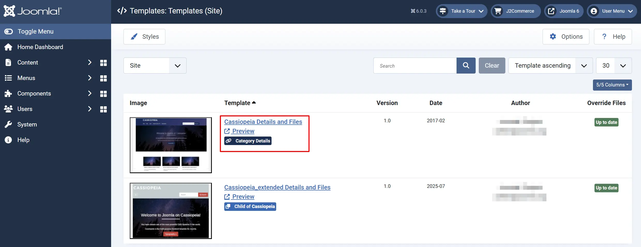This screenshot has height=247, width=641.
Task: Open the Menus sidebar item
Action: [x=26, y=78]
